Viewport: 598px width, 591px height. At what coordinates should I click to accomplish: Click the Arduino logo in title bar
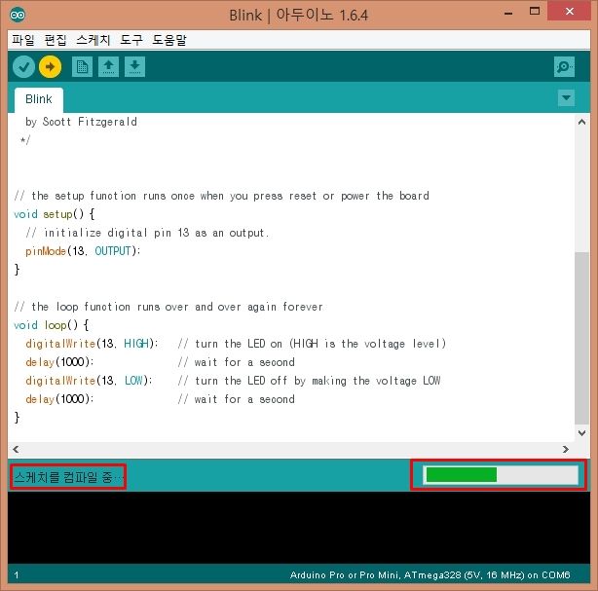coord(18,15)
